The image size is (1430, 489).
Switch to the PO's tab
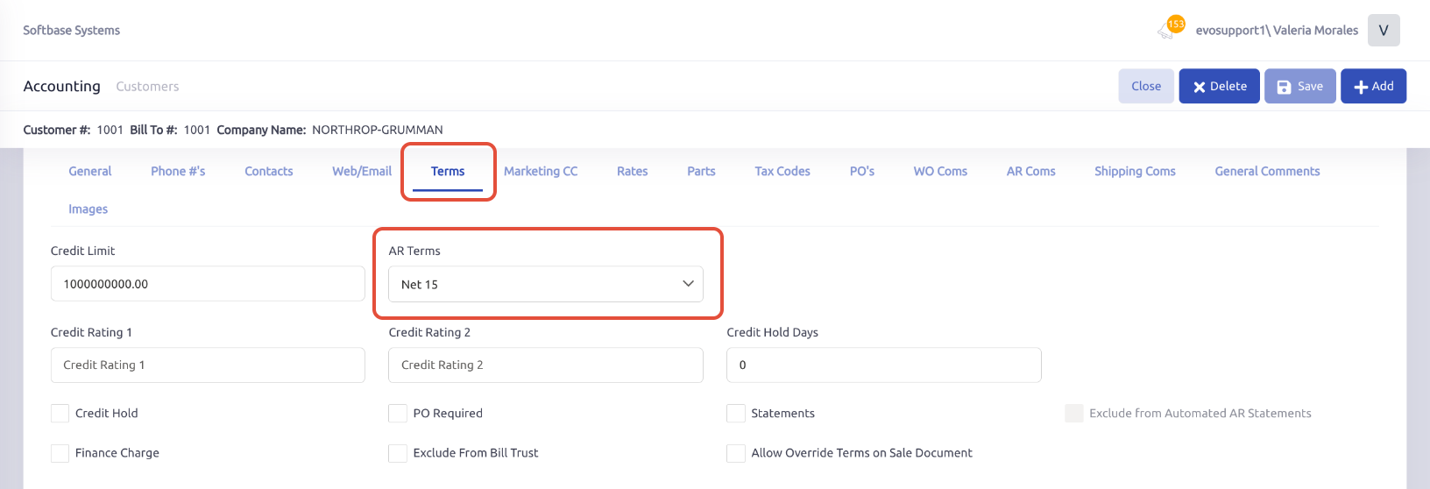click(862, 171)
